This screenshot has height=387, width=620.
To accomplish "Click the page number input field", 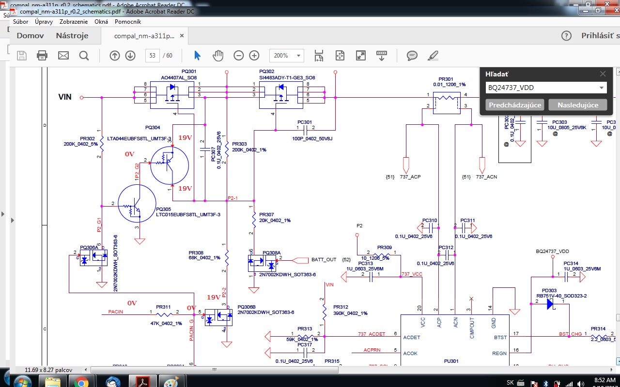I will coord(153,56).
